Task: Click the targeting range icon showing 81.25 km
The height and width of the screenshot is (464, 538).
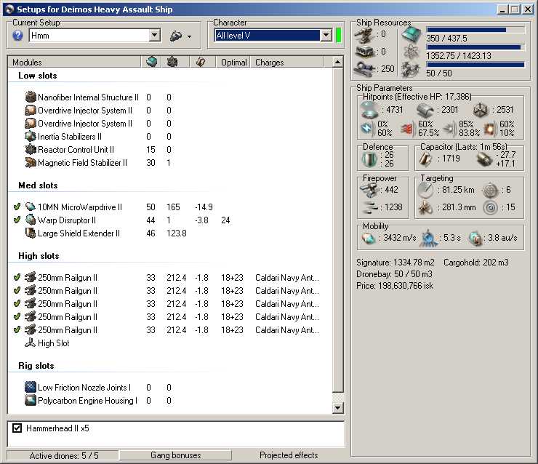Action: coord(425,190)
